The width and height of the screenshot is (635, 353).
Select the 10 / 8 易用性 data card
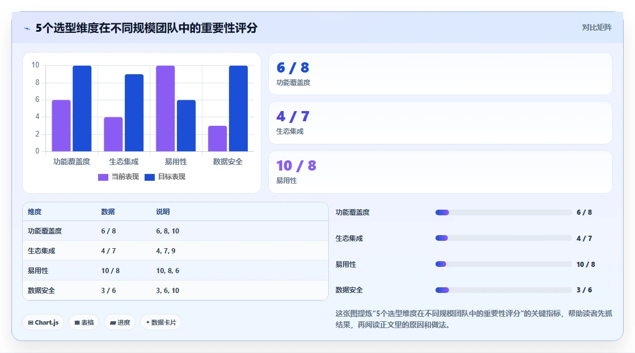click(440, 172)
